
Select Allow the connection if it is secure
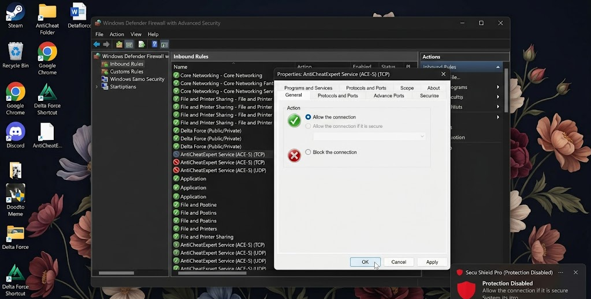tap(308, 126)
